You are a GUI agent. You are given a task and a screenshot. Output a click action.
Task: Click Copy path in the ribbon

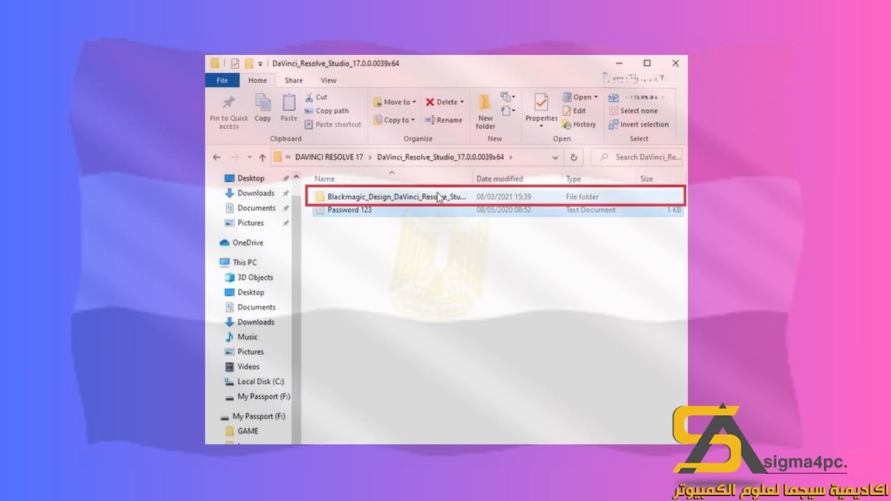(x=326, y=111)
